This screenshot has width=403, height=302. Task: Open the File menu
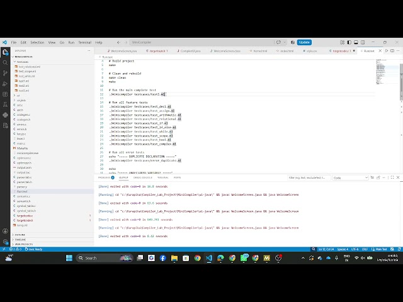pyautogui.click(x=14, y=42)
